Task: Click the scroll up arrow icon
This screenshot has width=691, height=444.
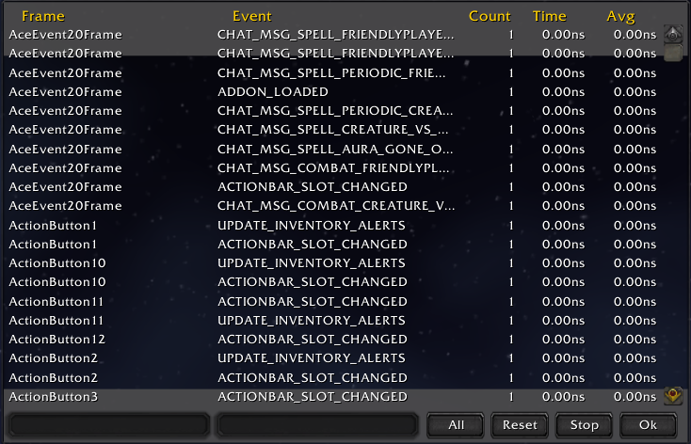Action: pos(672,35)
